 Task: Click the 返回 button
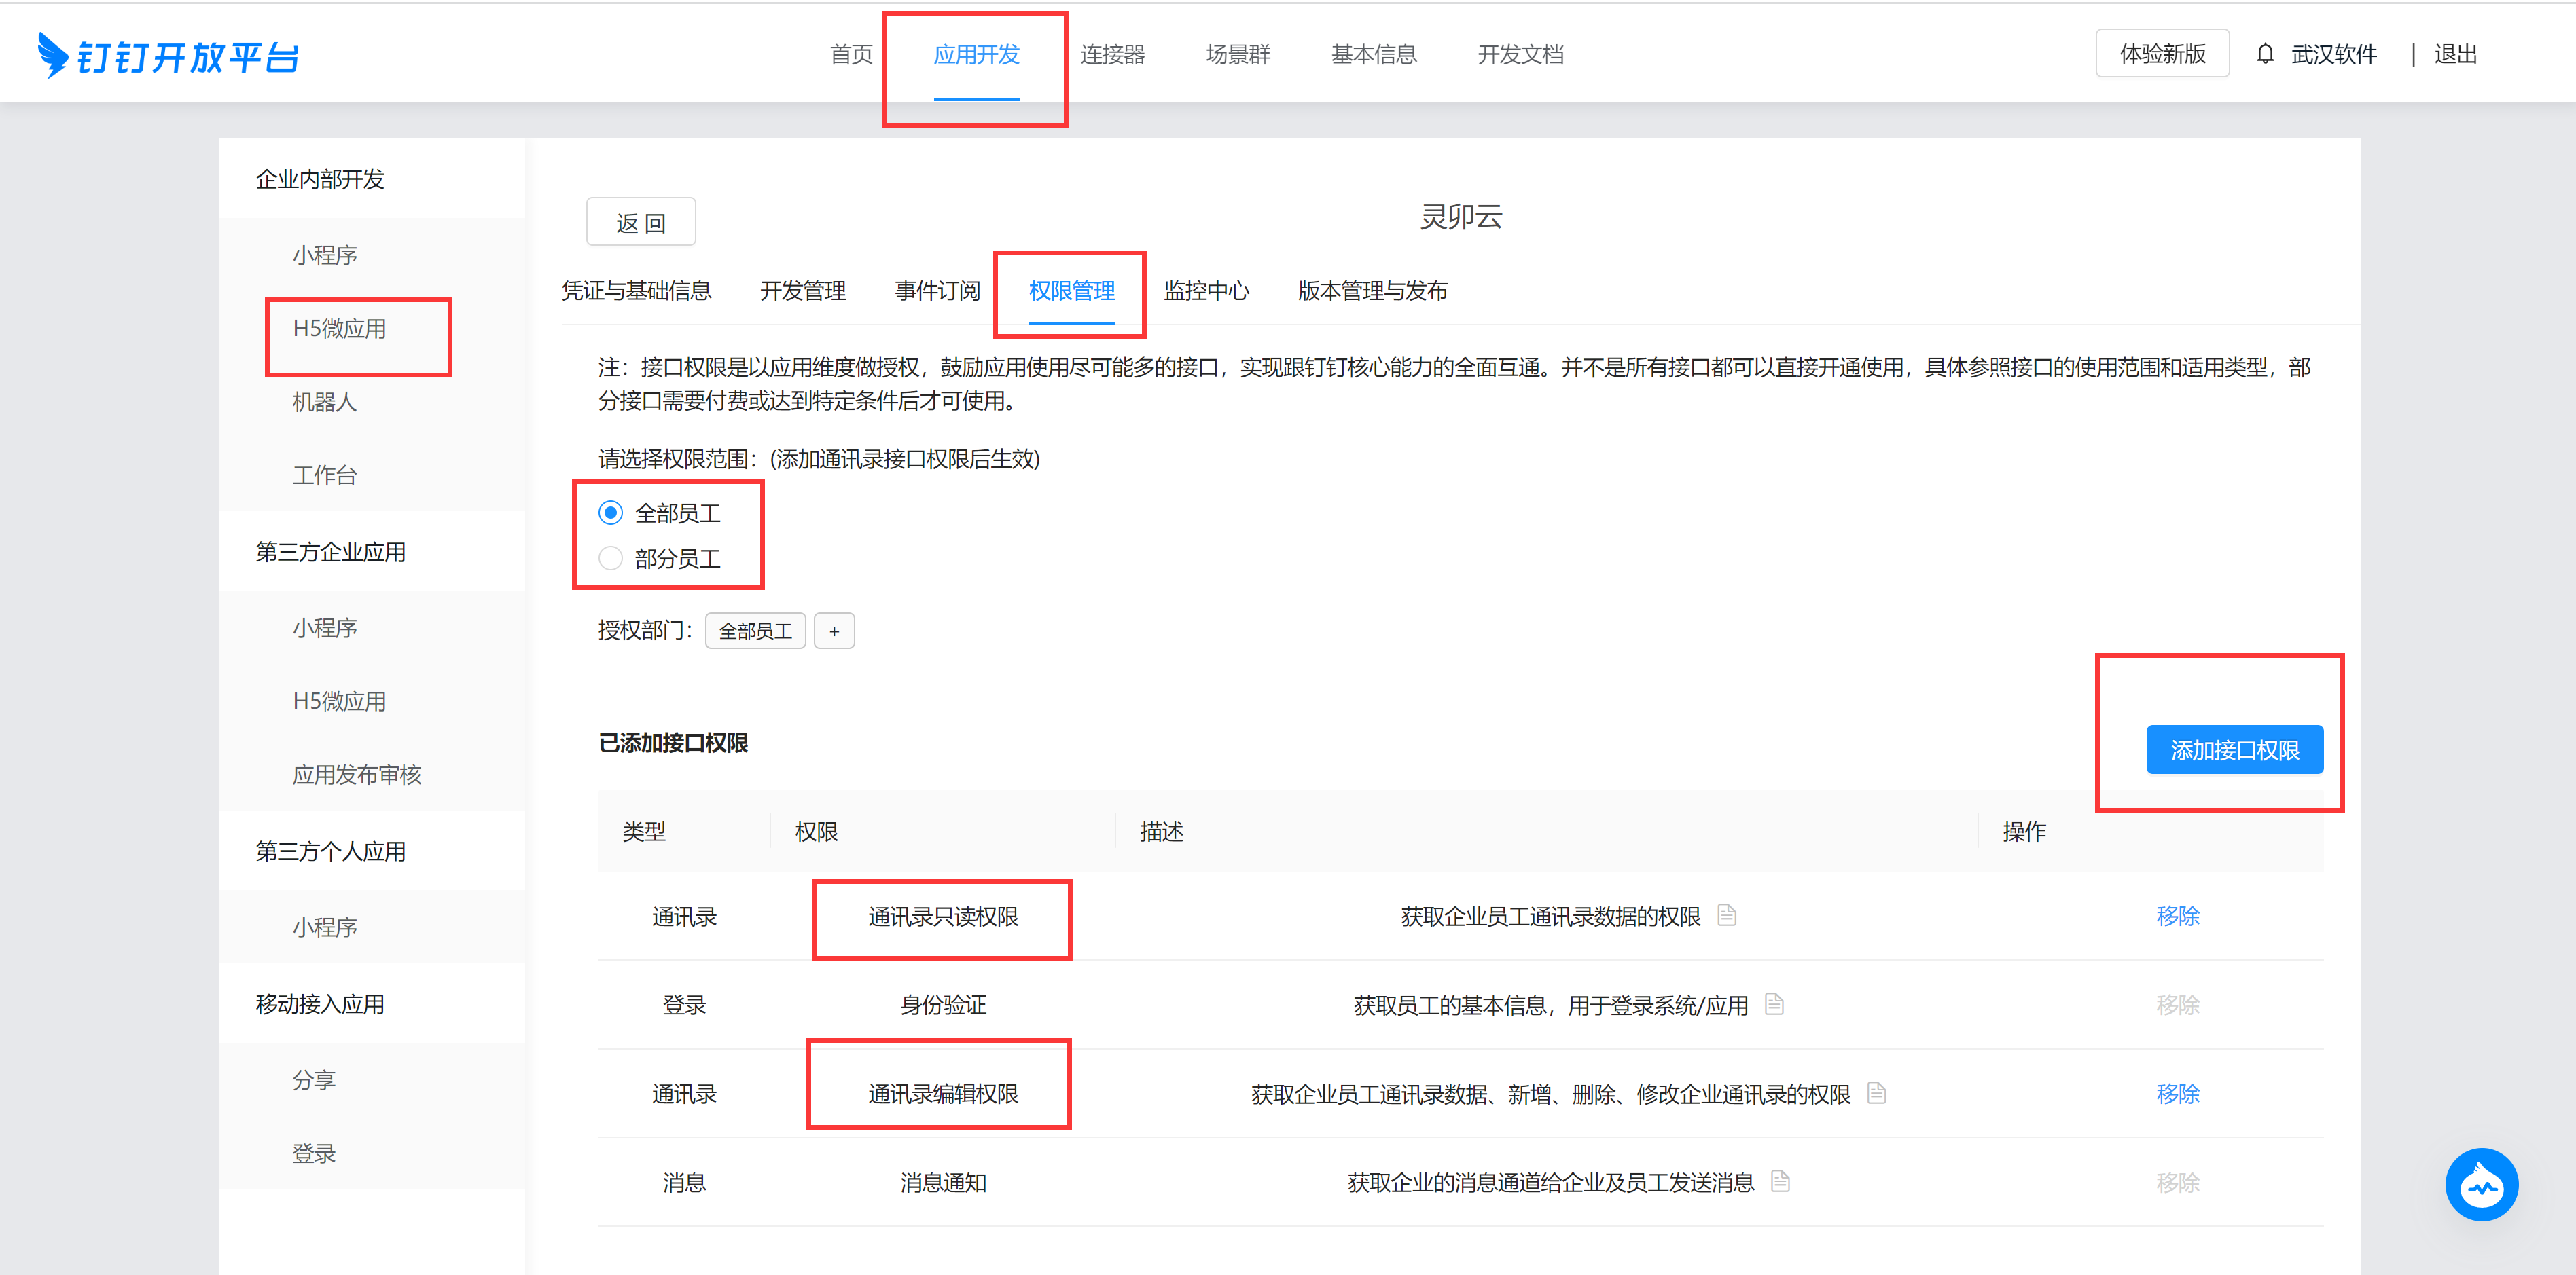pyautogui.click(x=640, y=222)
